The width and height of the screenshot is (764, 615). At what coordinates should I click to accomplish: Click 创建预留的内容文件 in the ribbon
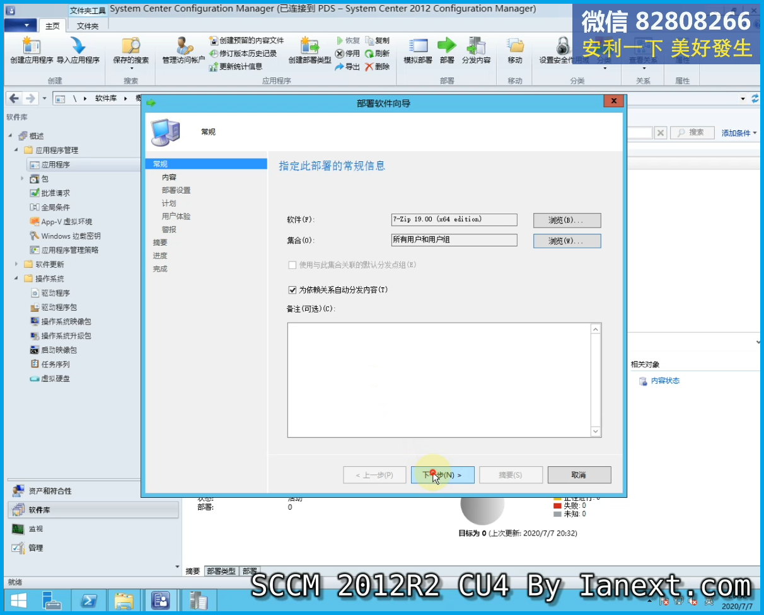(246, 40)
